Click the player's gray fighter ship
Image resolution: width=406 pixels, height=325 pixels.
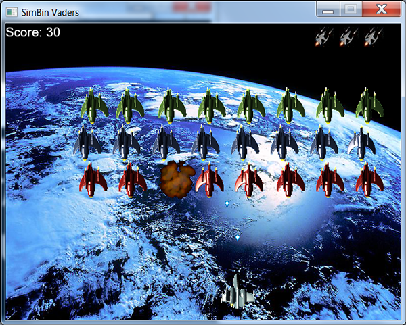238,292
